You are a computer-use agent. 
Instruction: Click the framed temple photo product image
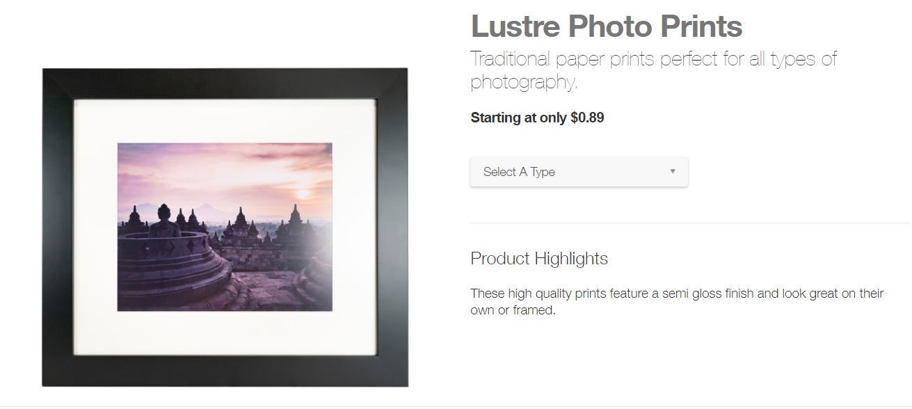pos(225,227)
